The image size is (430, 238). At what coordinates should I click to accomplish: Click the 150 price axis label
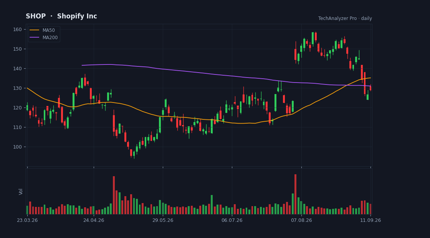click(18, 49)
